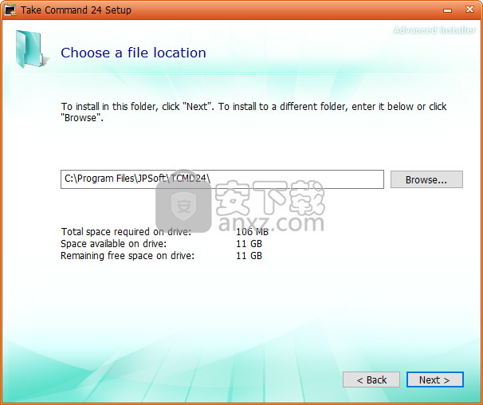Click the teal folder icon
483x405 pixels.
point(32,49)
